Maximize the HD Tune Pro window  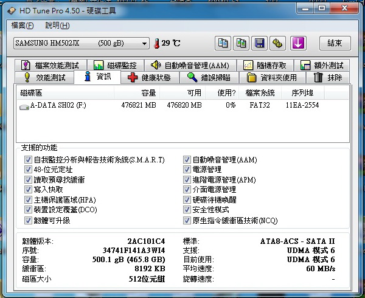tap(322, 9)
